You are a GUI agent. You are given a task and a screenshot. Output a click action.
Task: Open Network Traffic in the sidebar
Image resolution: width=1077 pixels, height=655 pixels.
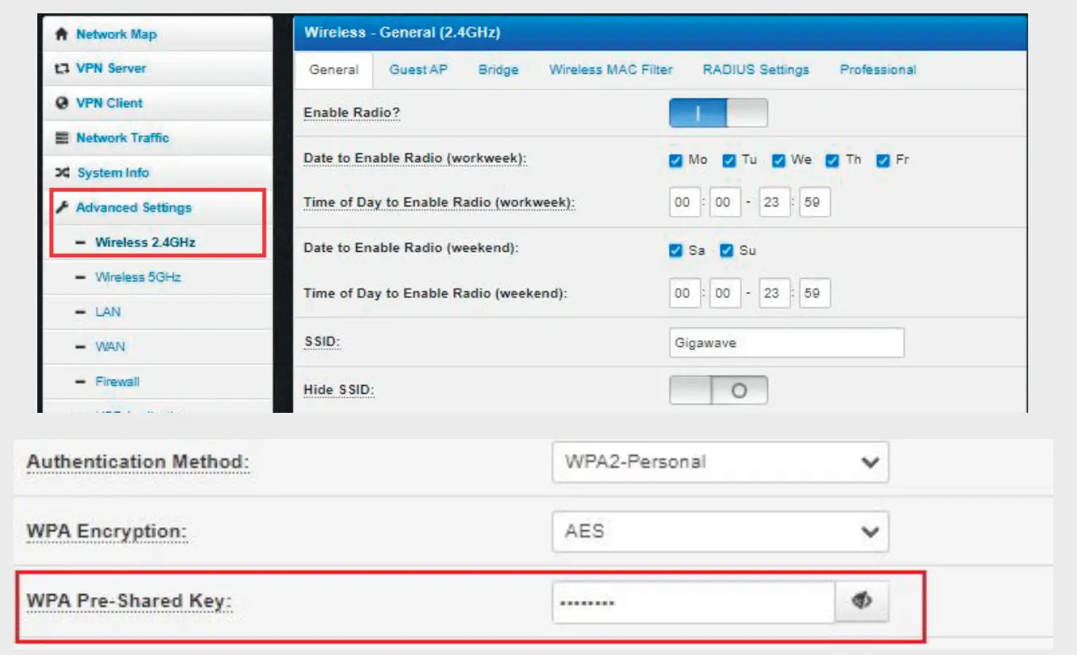pyautogui.click(x=157, y=138)
